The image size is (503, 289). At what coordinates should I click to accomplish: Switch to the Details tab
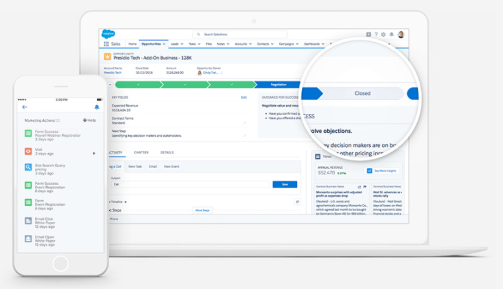point(167,152)
